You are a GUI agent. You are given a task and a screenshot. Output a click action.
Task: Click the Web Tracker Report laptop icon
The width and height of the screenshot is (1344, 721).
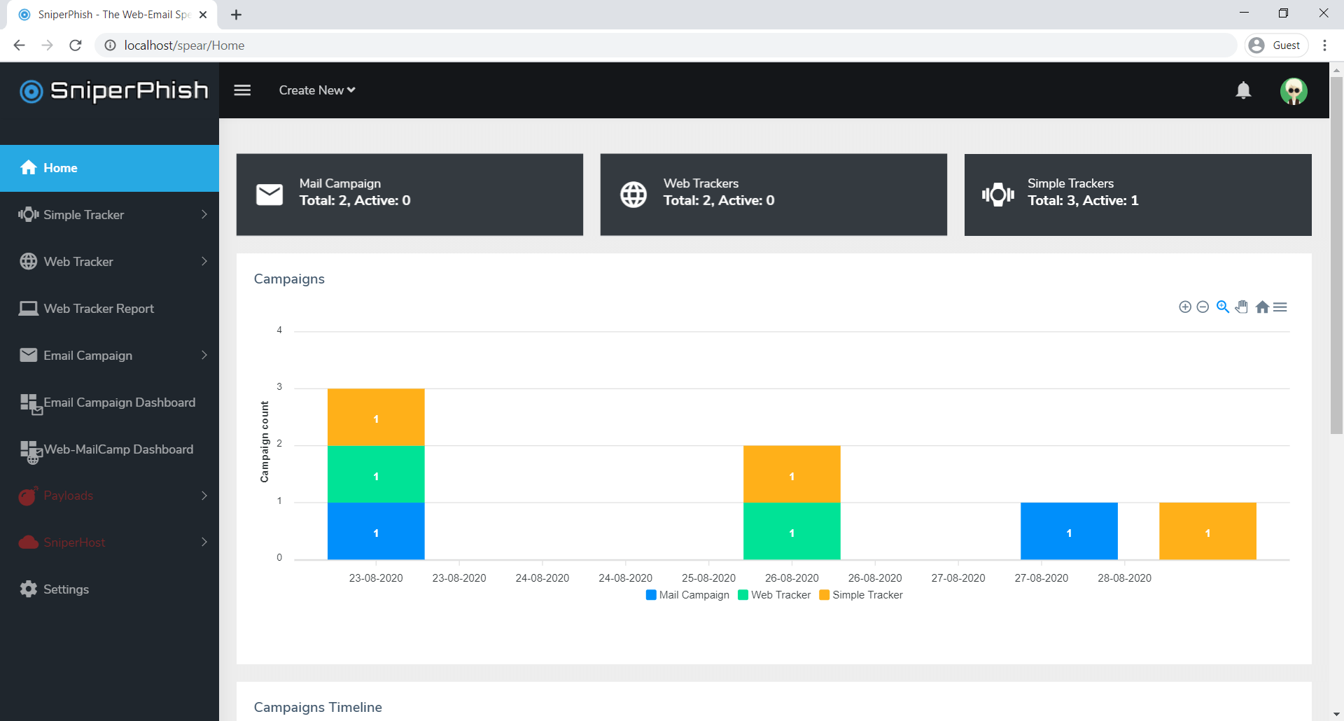29,308
